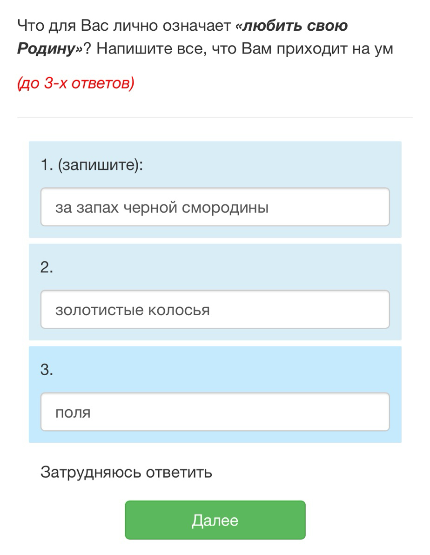Image resolution: width=430 pixels, height=555 pixels.
Task: Click the question opening "Что для Вас лично означает"
Action: (124, 26)
